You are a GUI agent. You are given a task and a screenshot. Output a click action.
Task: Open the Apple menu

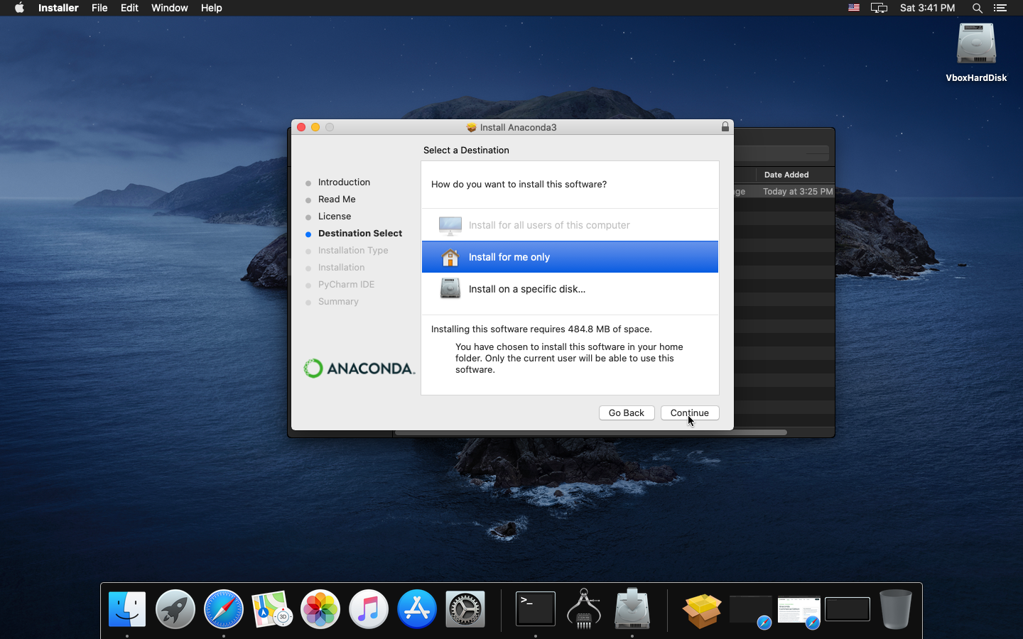[x=19, y=8]
